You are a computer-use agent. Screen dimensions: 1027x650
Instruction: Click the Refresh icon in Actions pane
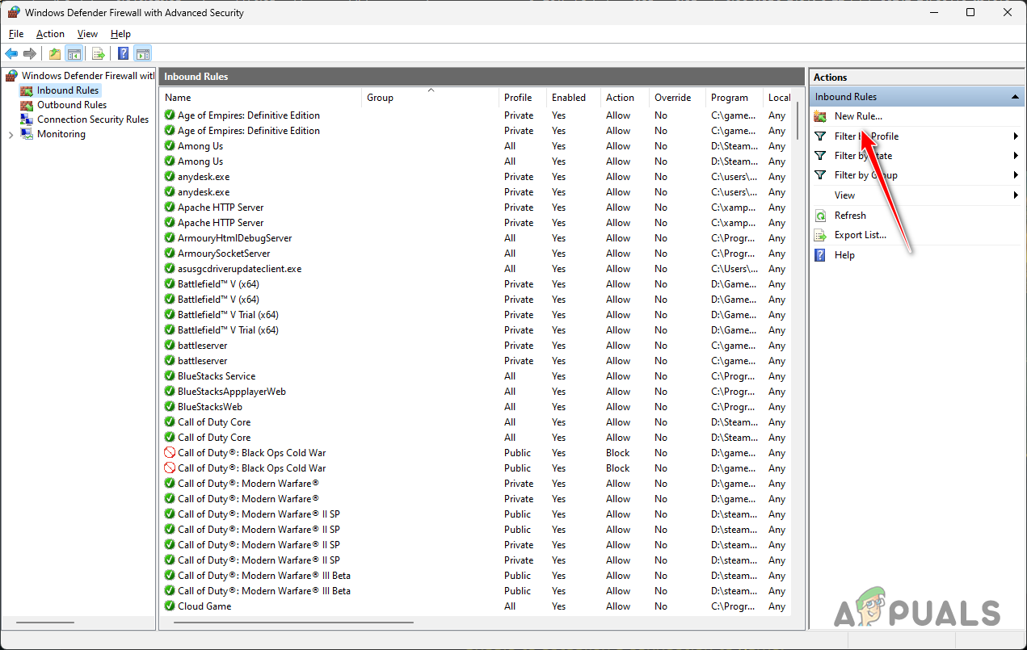pos(821,215)
